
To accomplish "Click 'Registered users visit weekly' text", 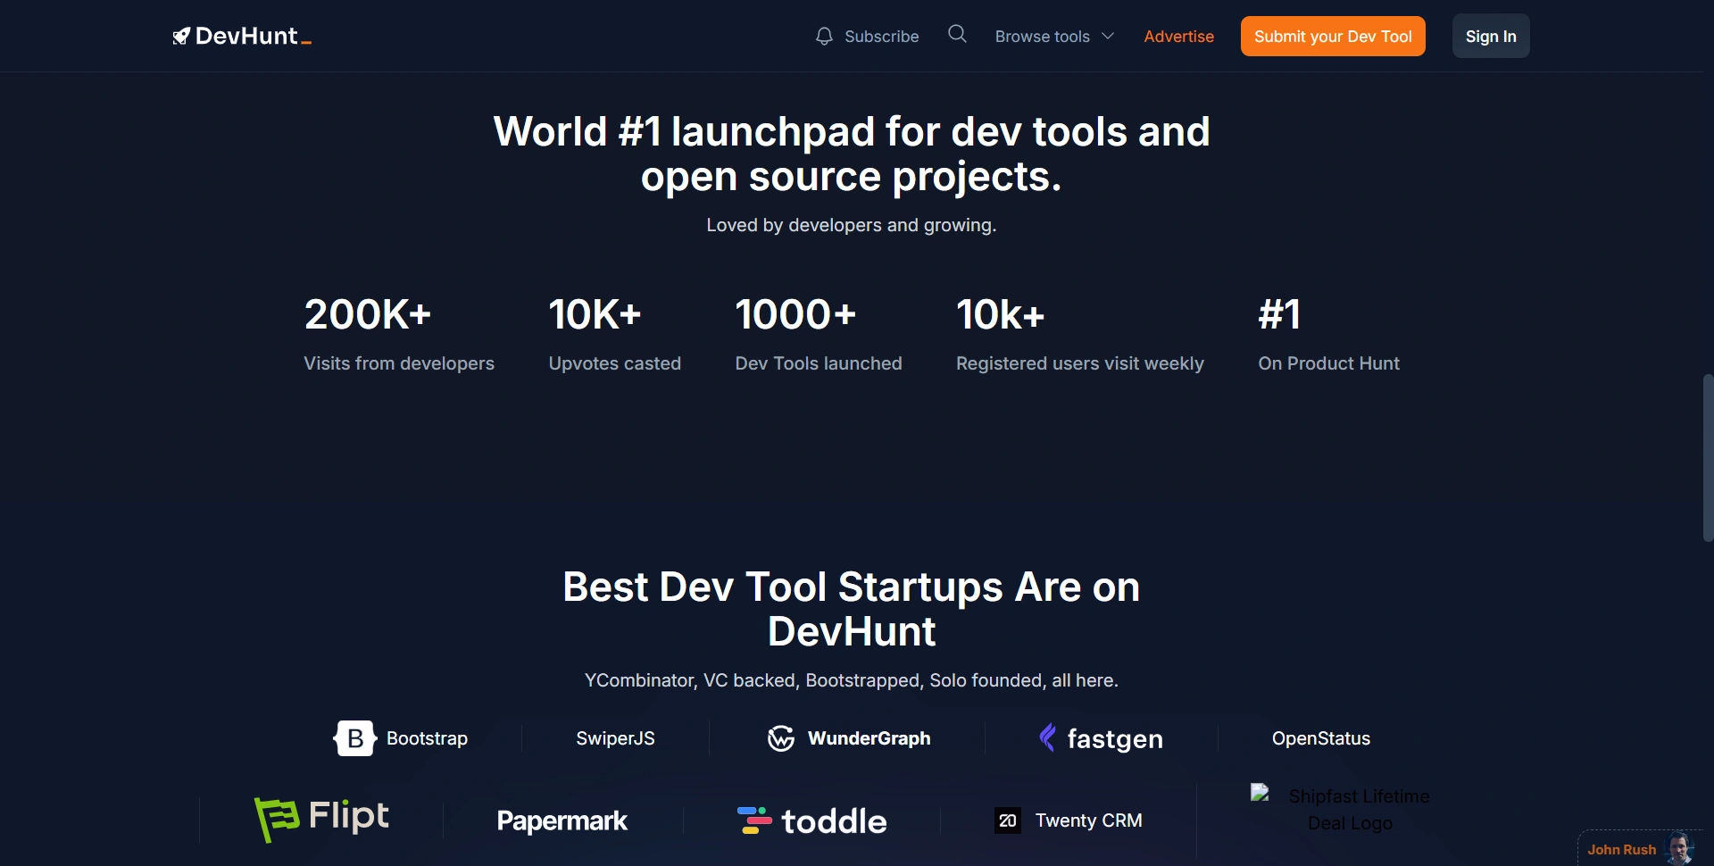I will point(1080,363).
